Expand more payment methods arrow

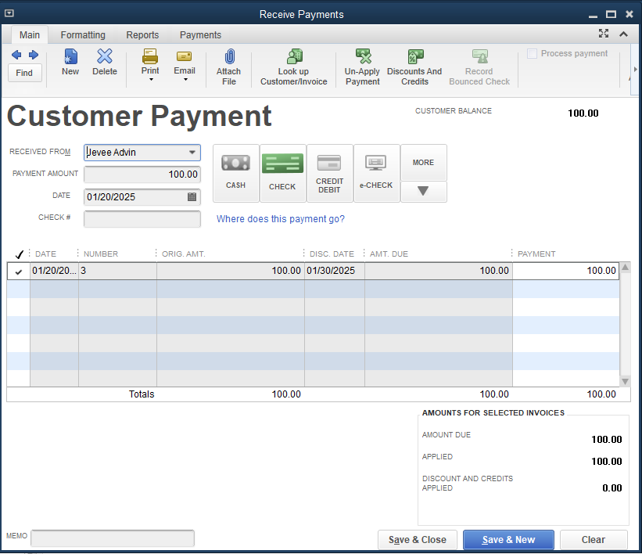pyautogui.click(x=423, y=191)
